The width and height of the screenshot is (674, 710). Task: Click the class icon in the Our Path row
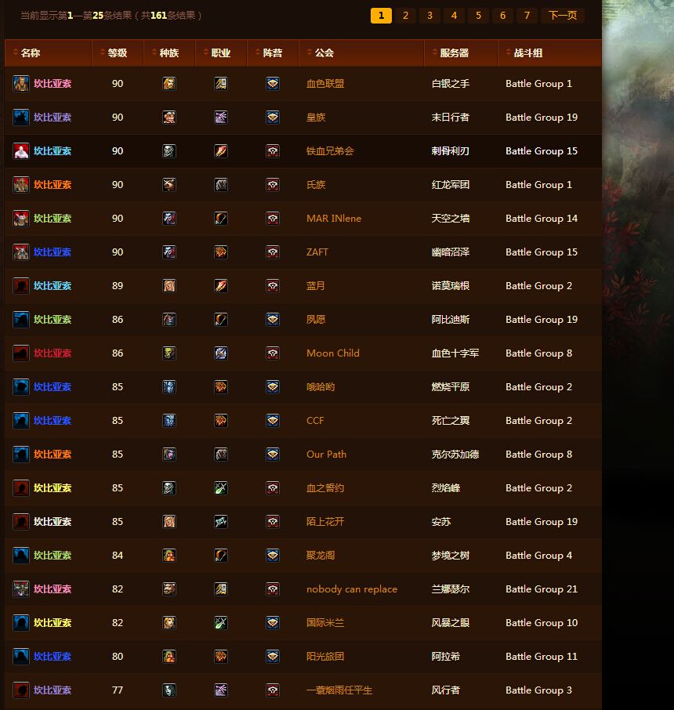220,455
